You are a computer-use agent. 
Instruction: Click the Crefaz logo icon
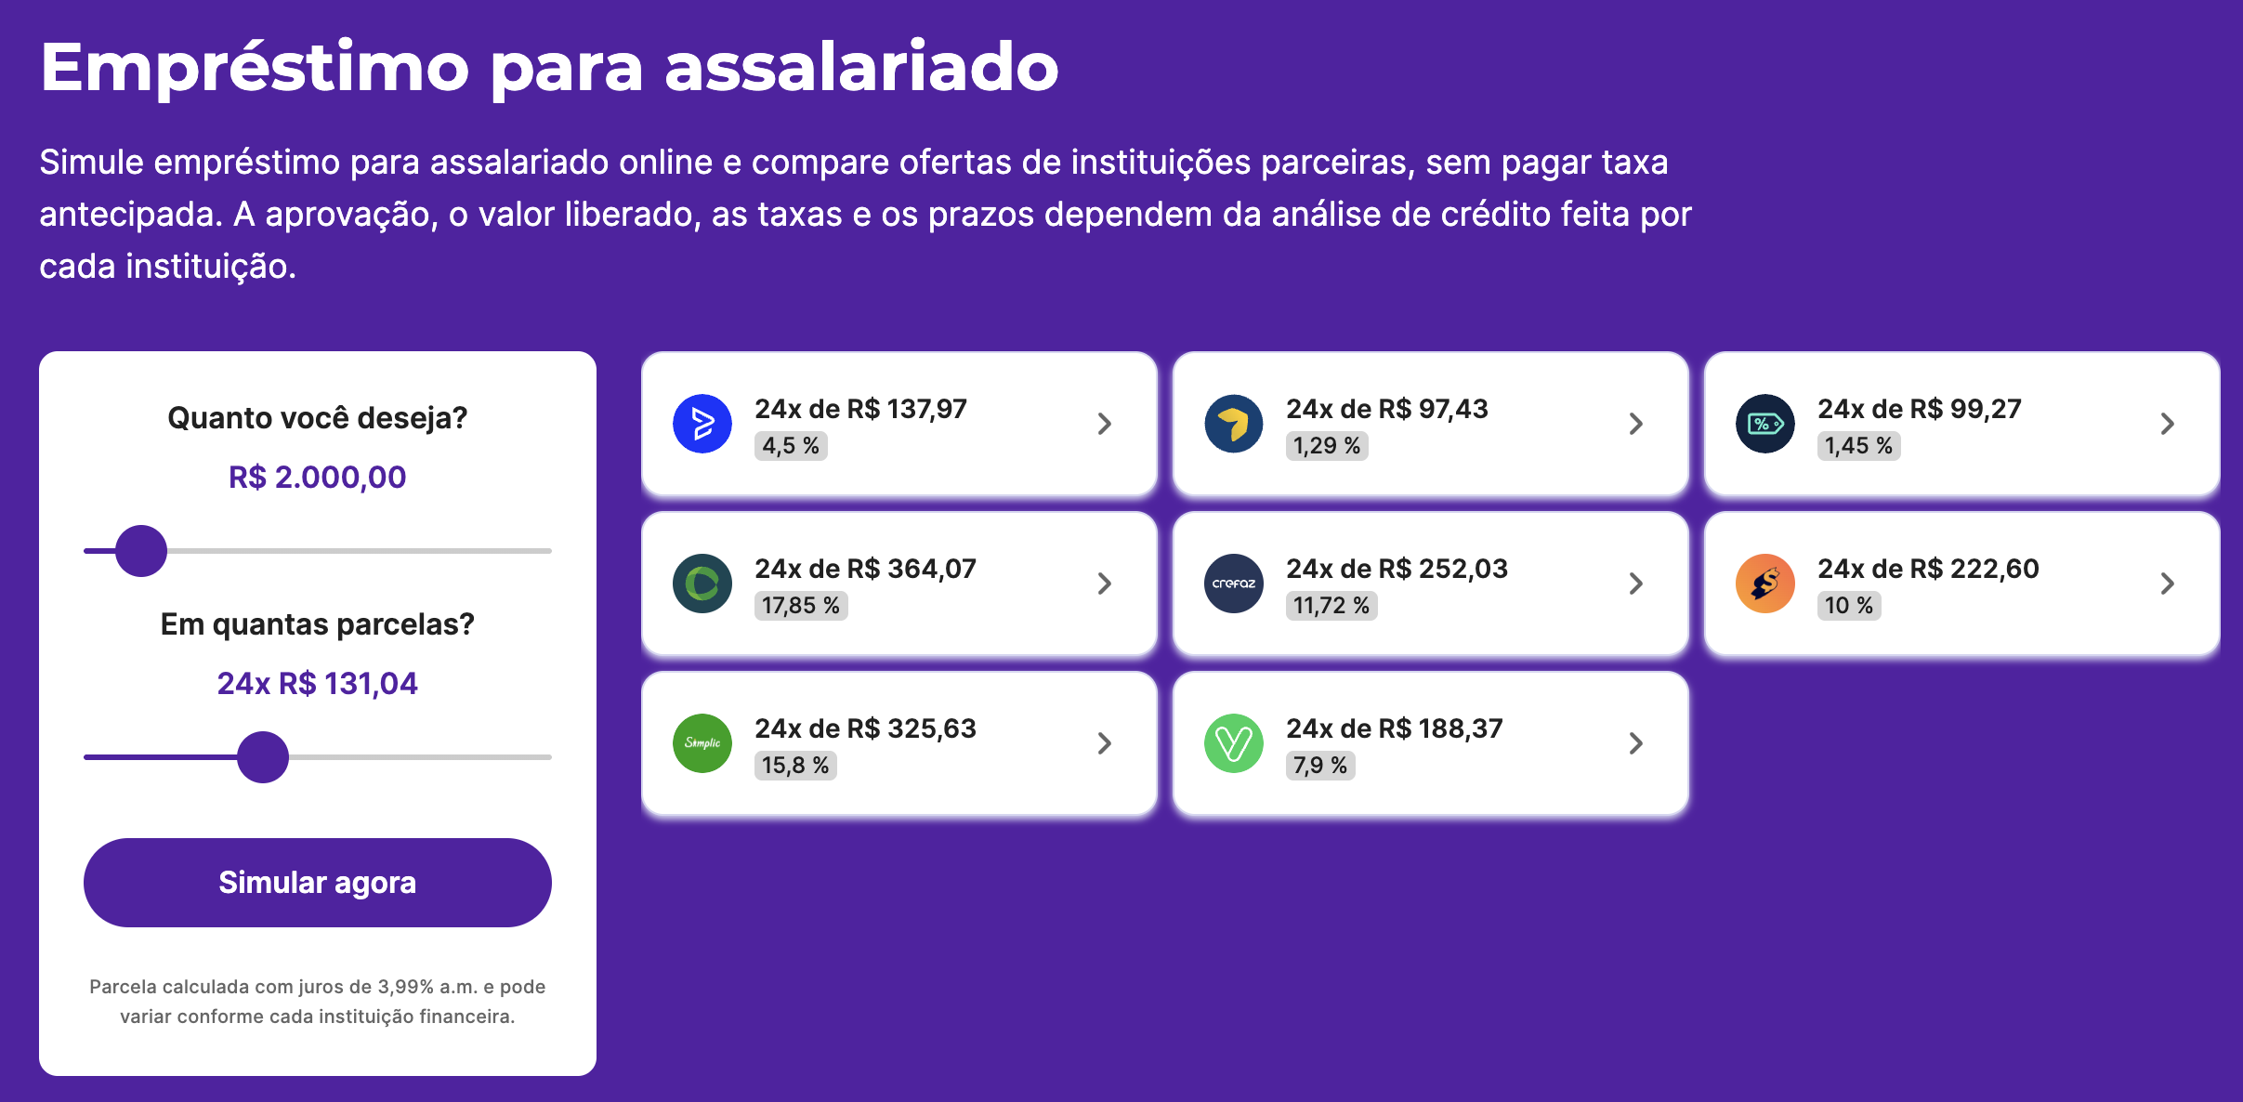[1234, 584]
